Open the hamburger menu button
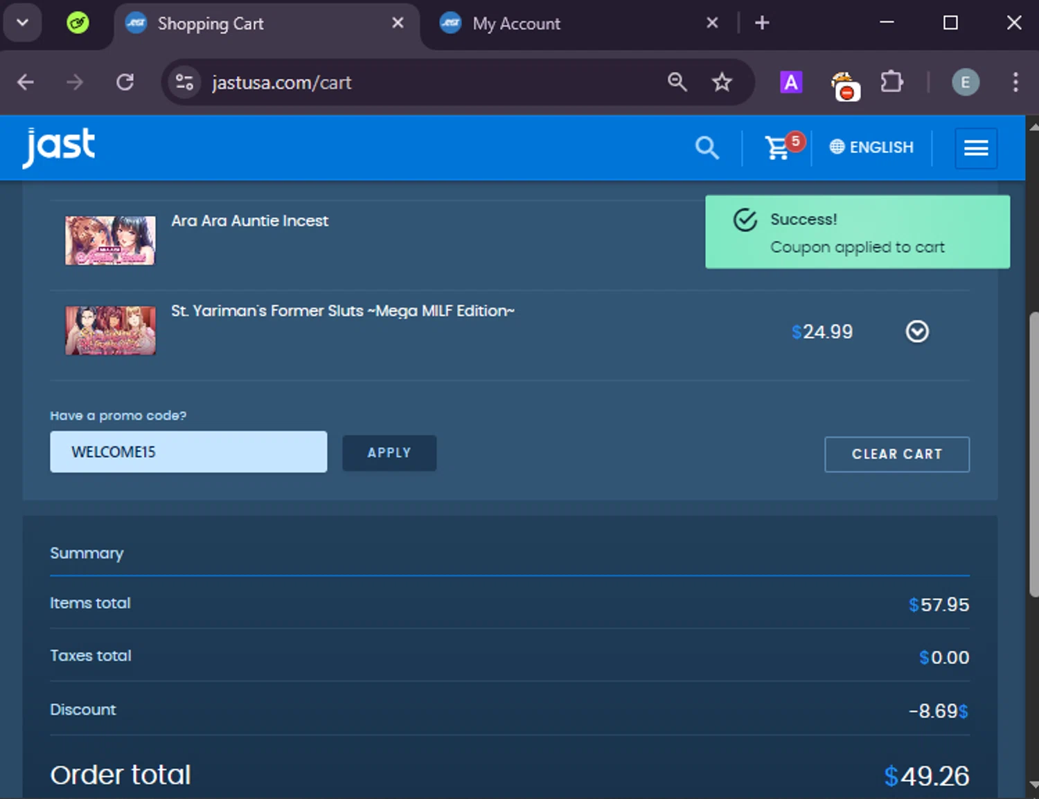The width and height of the screenshot is (1039, 799). point(976,147)
